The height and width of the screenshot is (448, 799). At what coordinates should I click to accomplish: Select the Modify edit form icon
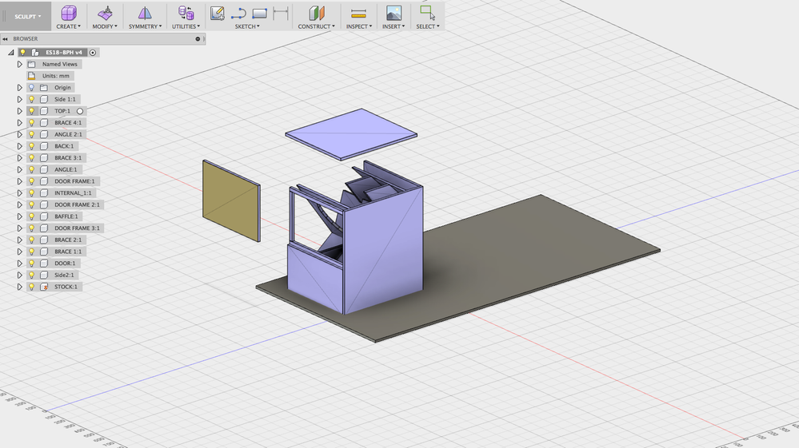coord(105,14)
